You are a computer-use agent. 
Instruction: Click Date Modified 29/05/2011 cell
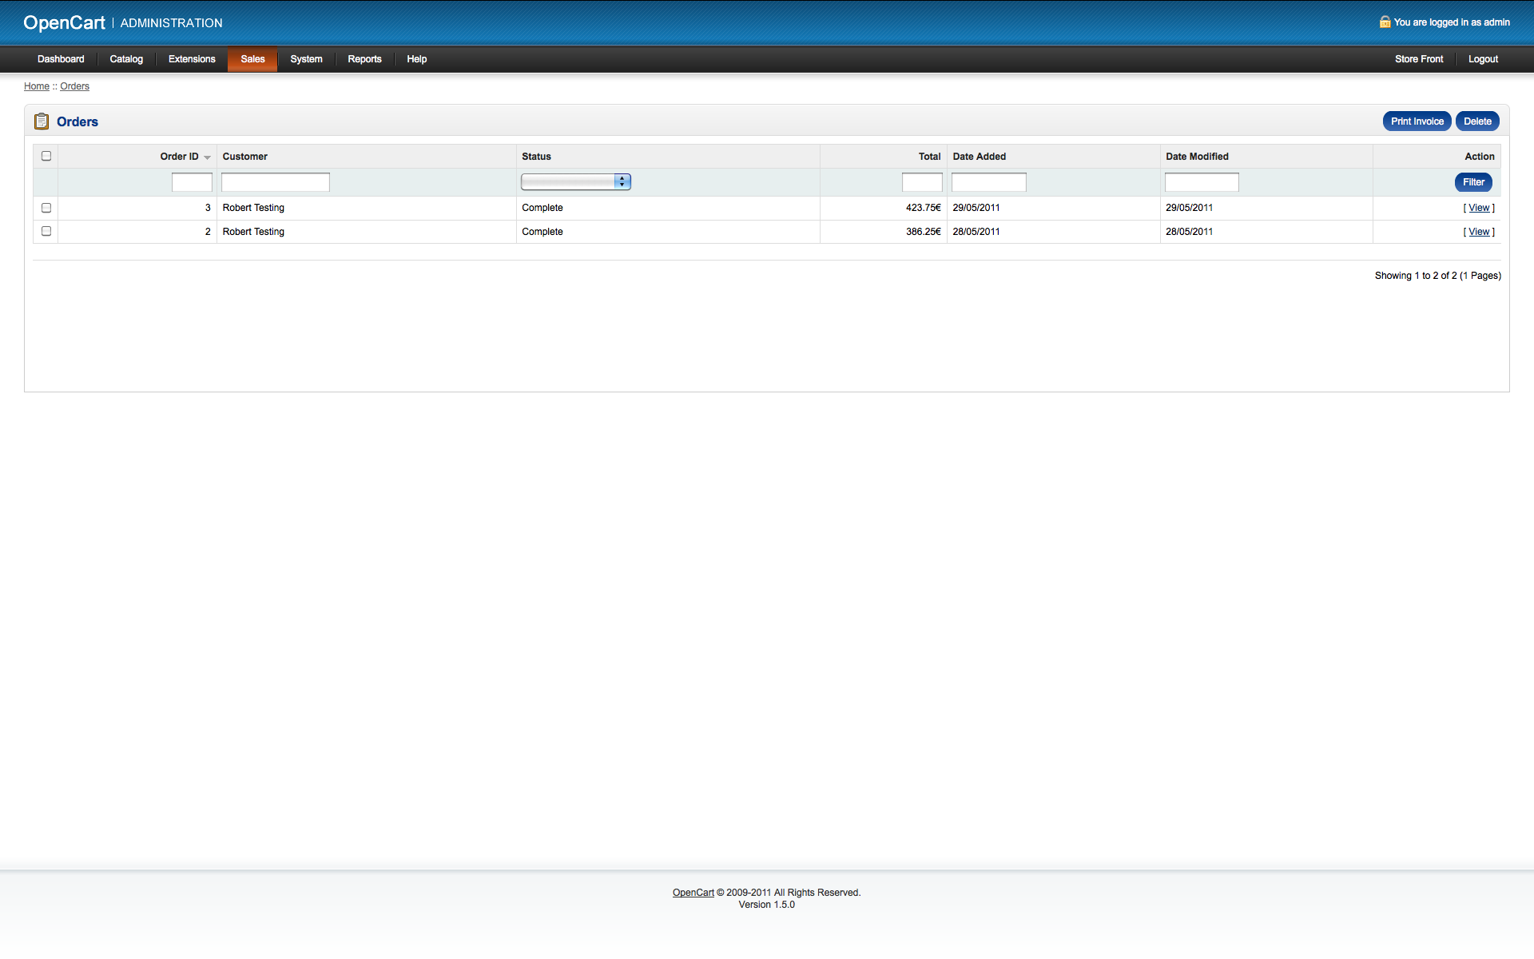tap(1189, 208)
